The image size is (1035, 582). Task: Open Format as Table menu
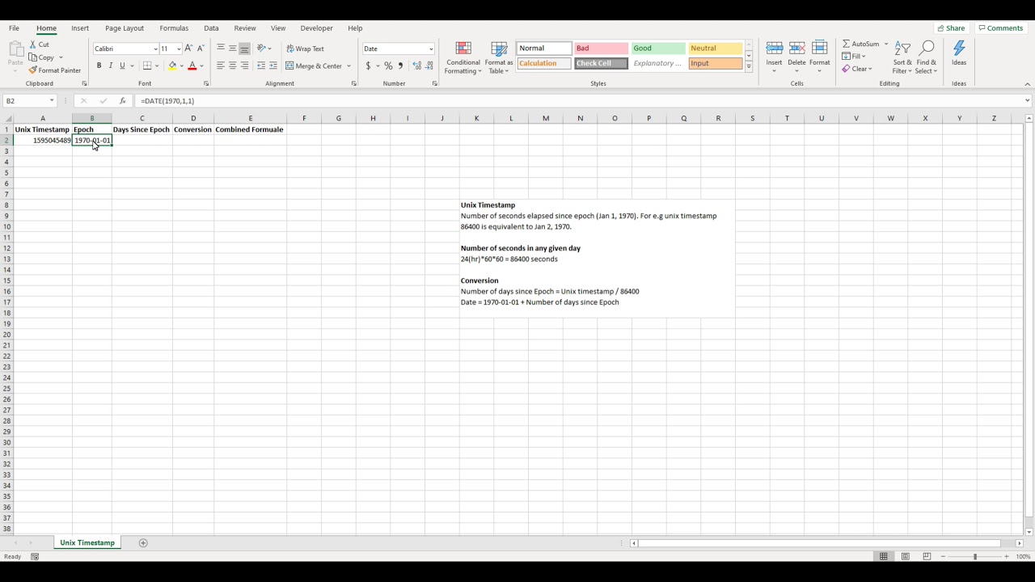click(499, 57)
